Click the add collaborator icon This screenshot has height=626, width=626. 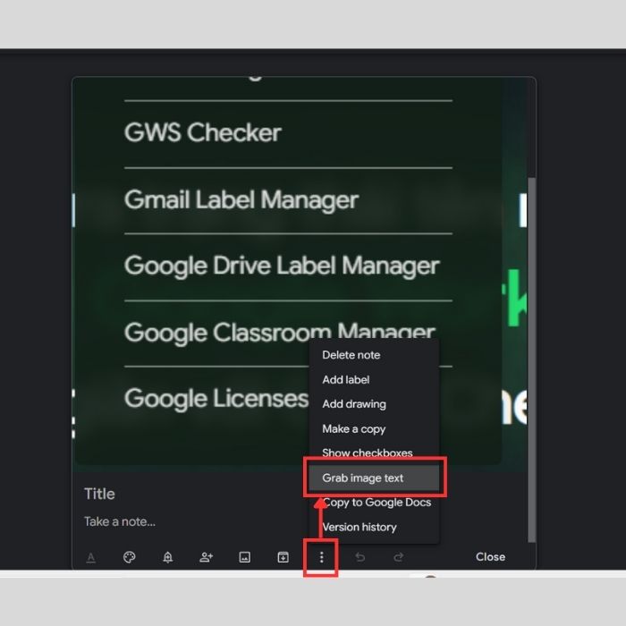[x=206, y=557]
